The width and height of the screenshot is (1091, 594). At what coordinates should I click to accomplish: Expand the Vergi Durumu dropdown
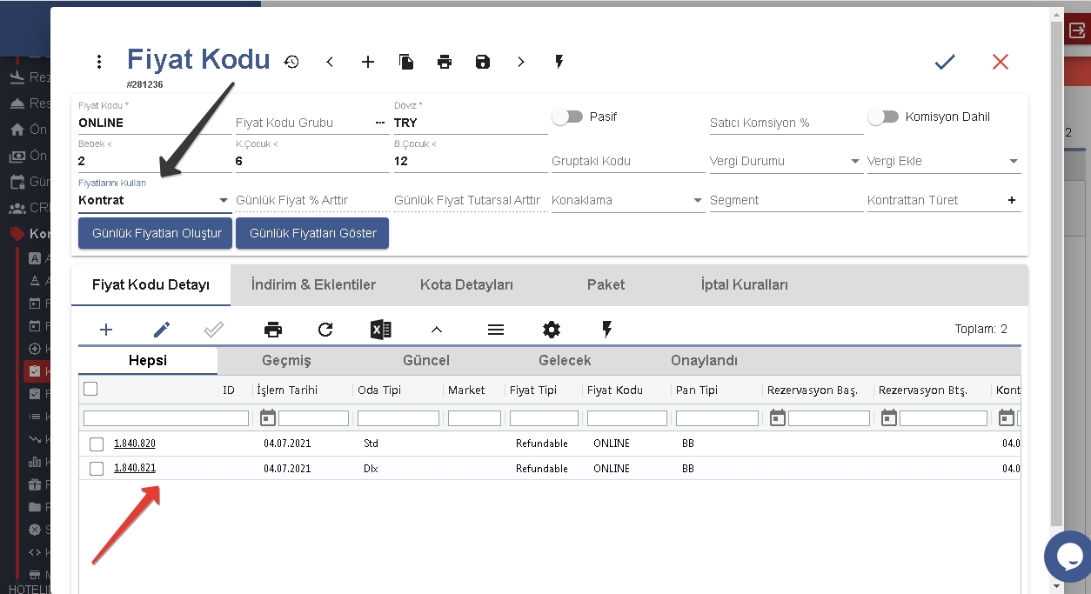855,162
